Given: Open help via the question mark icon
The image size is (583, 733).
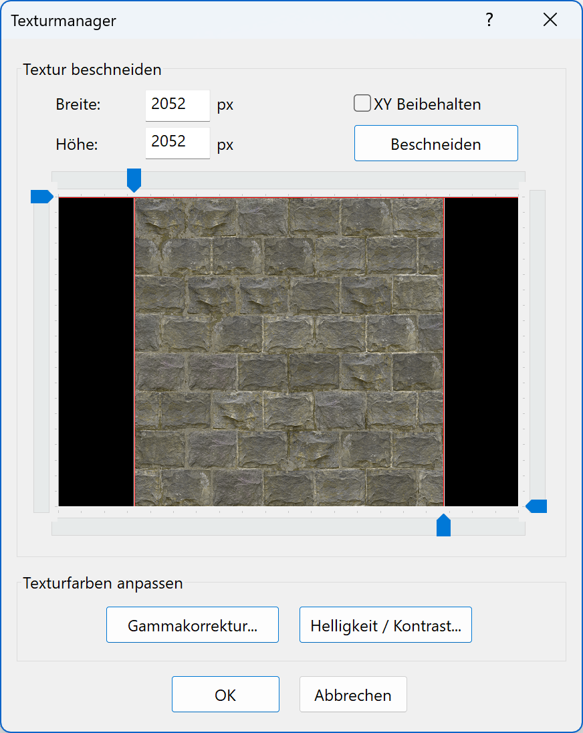Looking at the screenshot, I should [489, 20].
